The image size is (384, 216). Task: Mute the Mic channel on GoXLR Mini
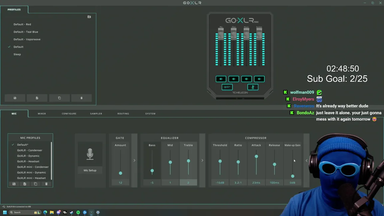(x=221, y=79)
